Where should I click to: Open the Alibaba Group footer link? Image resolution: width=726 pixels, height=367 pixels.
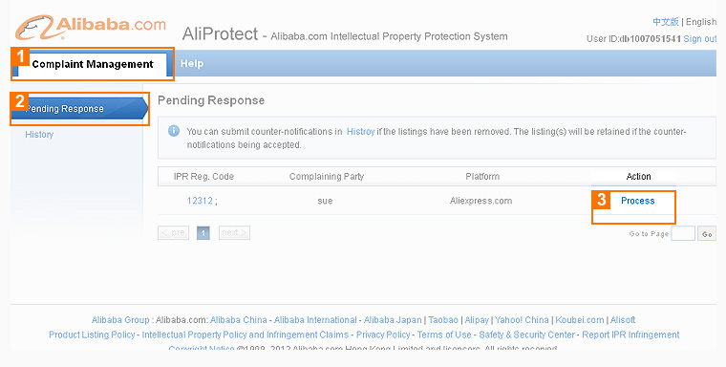tap(120, 320)
